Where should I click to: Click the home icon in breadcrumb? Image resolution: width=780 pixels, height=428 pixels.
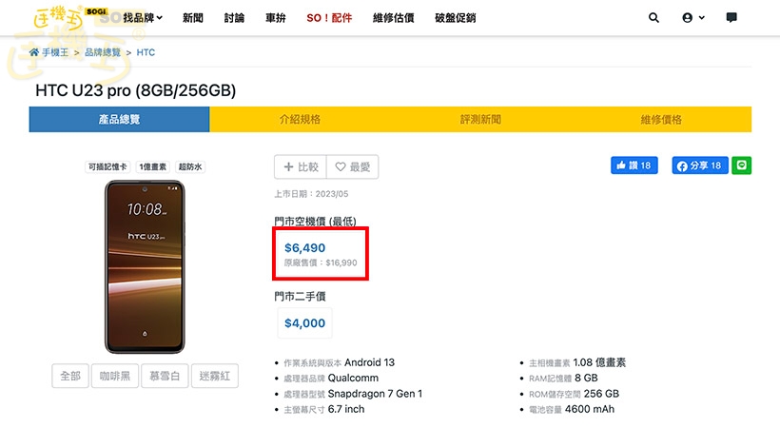(x=34, y=52)
